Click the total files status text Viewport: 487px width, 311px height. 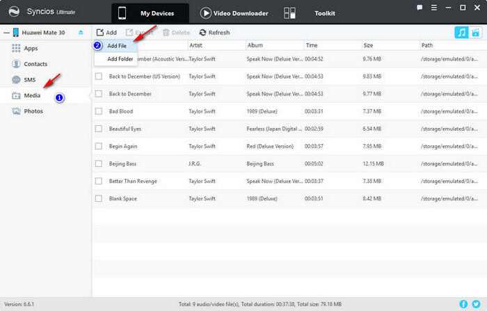tap(260, 304)
